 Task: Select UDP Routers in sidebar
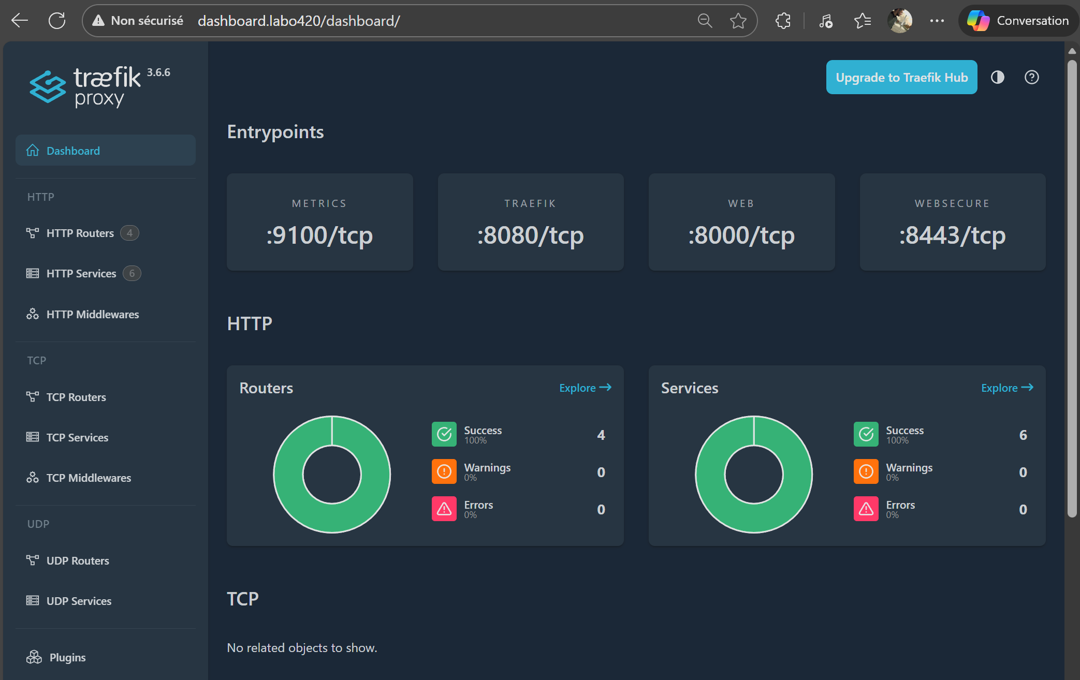click(x=78, y=560)
